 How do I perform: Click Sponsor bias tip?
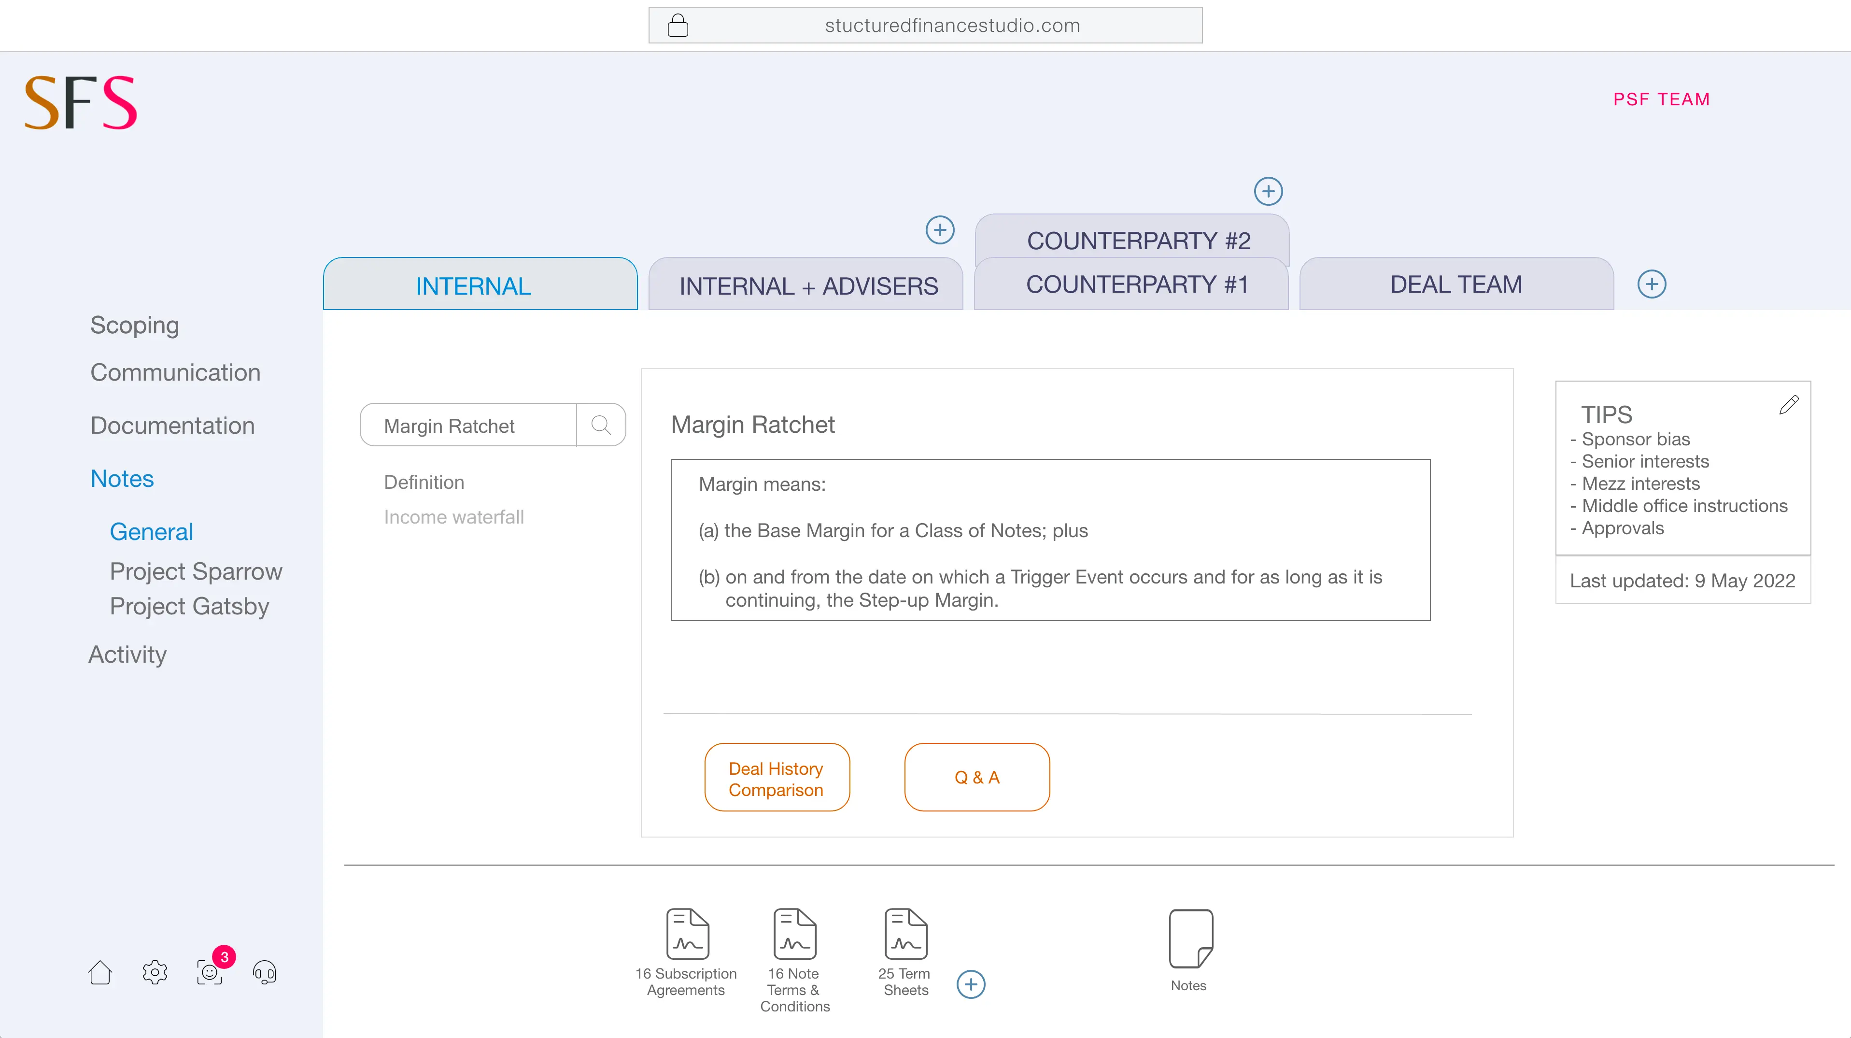(1630, 439)
